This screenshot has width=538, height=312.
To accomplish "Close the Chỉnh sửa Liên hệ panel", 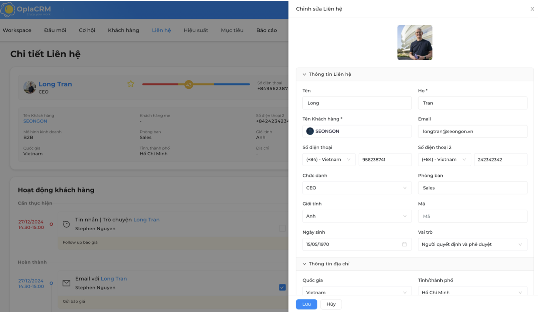I will tap(532, 9).
